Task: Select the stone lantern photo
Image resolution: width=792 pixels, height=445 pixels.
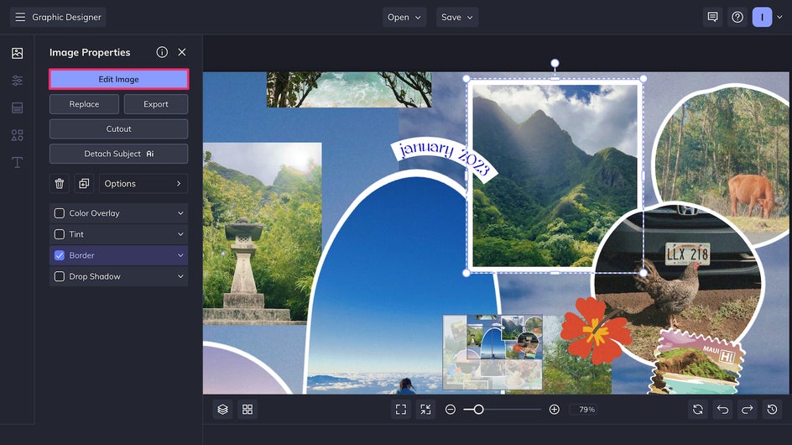Action: point(262,233)
